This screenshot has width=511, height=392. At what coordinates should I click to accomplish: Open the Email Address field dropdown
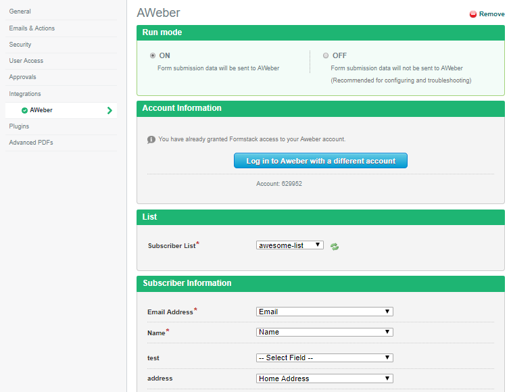coord(324,312)
